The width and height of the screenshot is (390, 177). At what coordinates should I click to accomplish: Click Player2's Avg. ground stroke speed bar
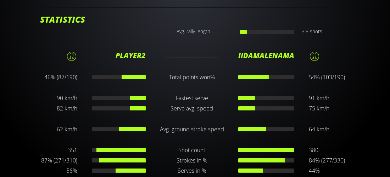119,129
